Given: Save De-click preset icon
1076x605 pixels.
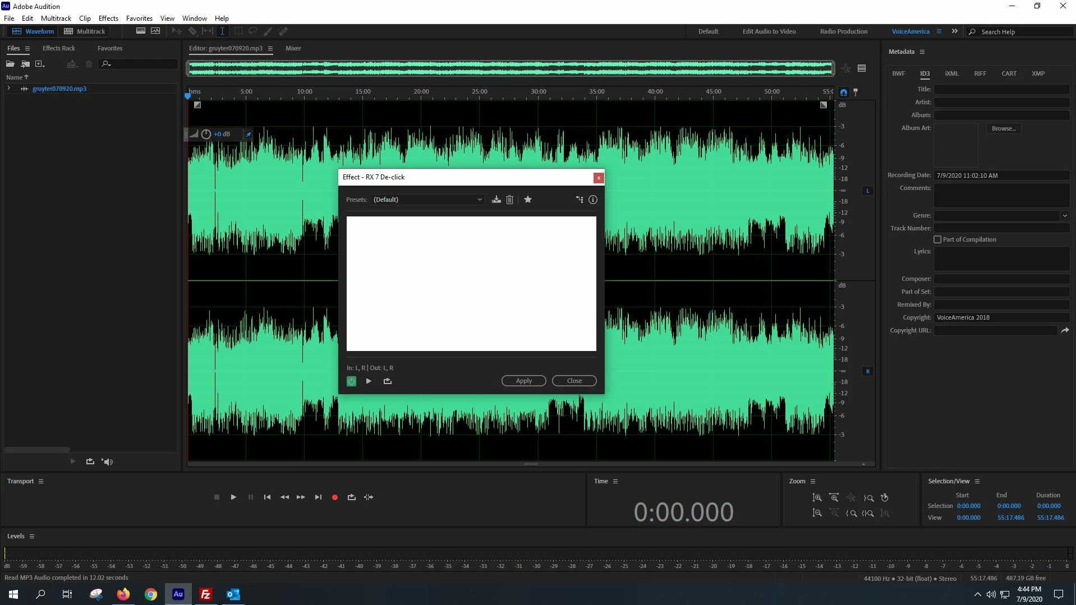Looking at the screenshot, I should pyautogui.click(x=496, y=200).
